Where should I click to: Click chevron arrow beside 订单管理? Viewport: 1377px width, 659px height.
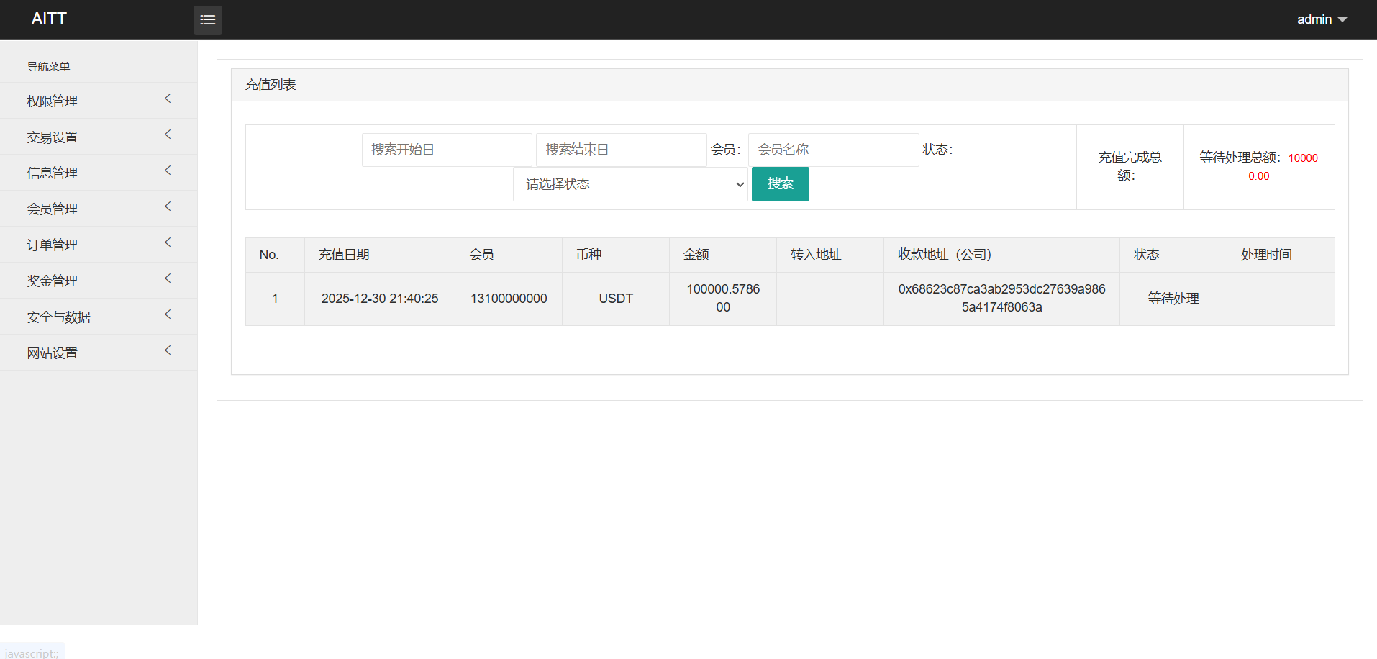168,243
